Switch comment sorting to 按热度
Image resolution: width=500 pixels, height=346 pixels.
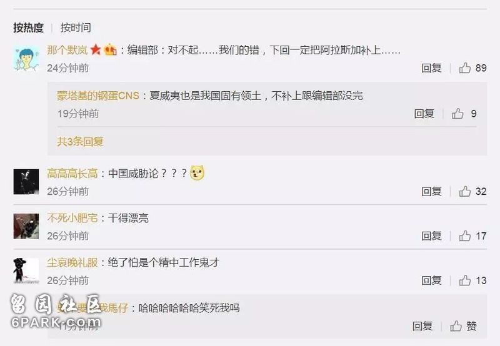click(x=28, y=27)
